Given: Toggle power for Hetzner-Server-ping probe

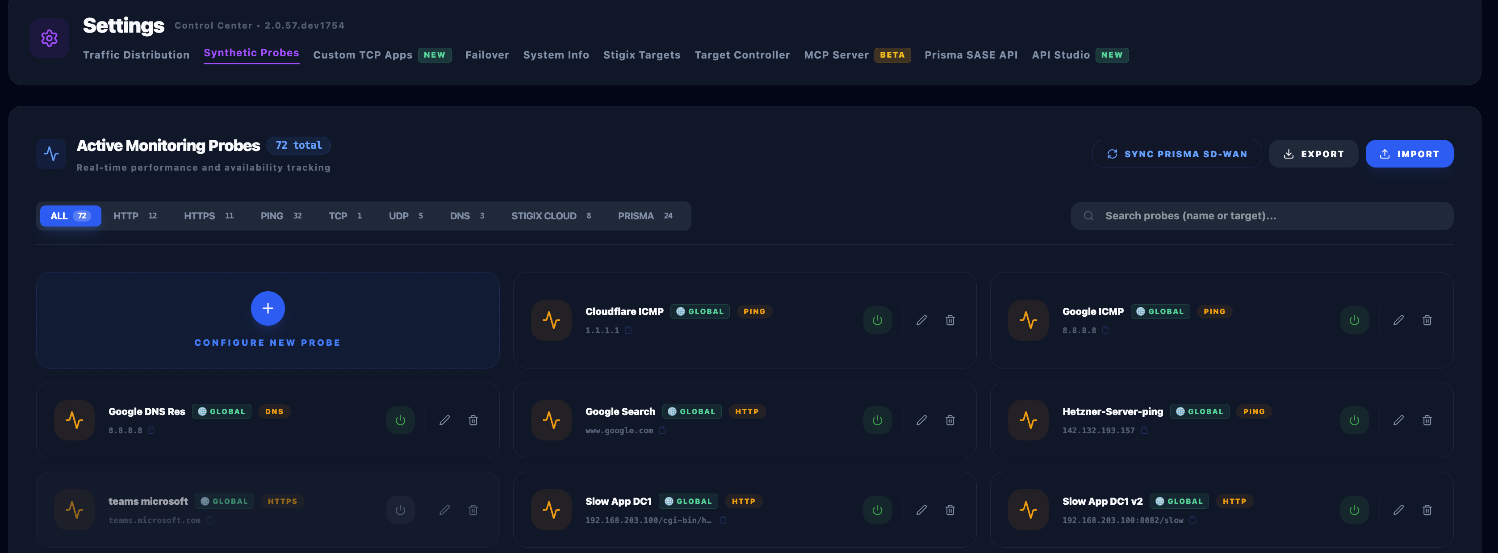Looking at the screenshot, I should point(1354,420).
